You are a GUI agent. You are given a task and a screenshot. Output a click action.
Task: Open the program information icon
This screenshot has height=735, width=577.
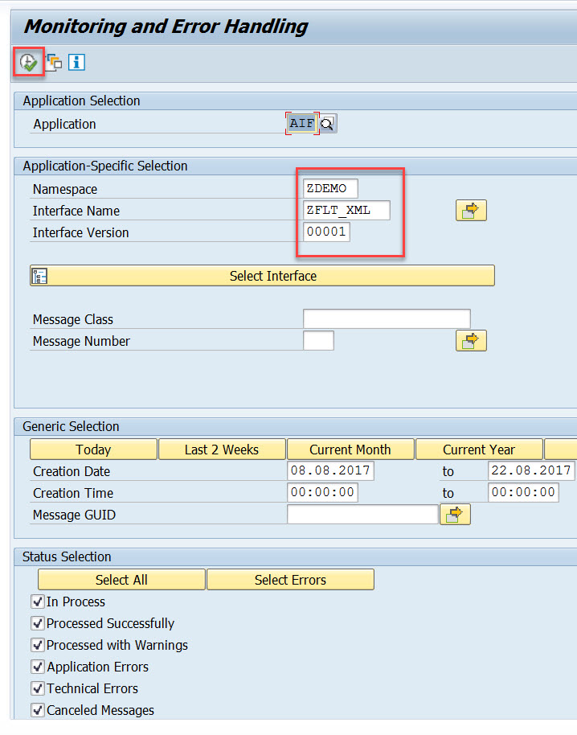click(76, 62)
